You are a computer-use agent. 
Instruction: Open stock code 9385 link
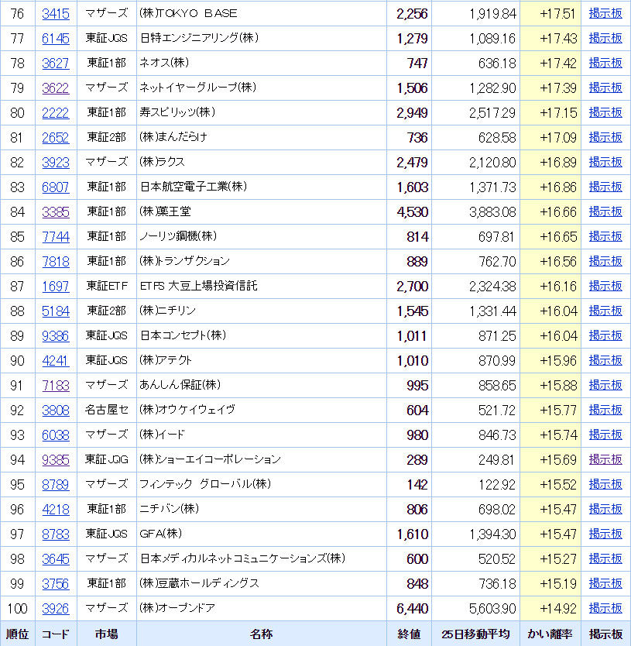pos(56,459)
